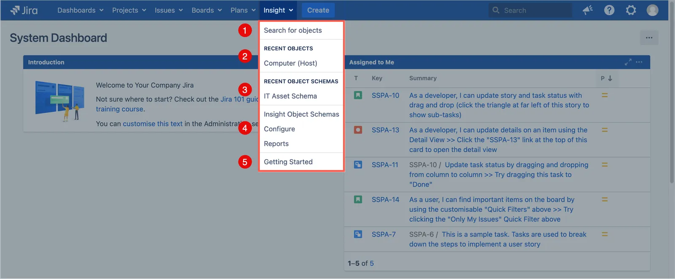Open the training course link
This screenshot has width=675, height=279.
[120, 109]
